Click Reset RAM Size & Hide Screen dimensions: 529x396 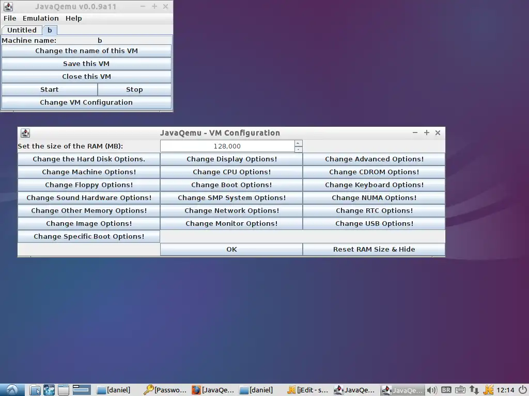374,249
